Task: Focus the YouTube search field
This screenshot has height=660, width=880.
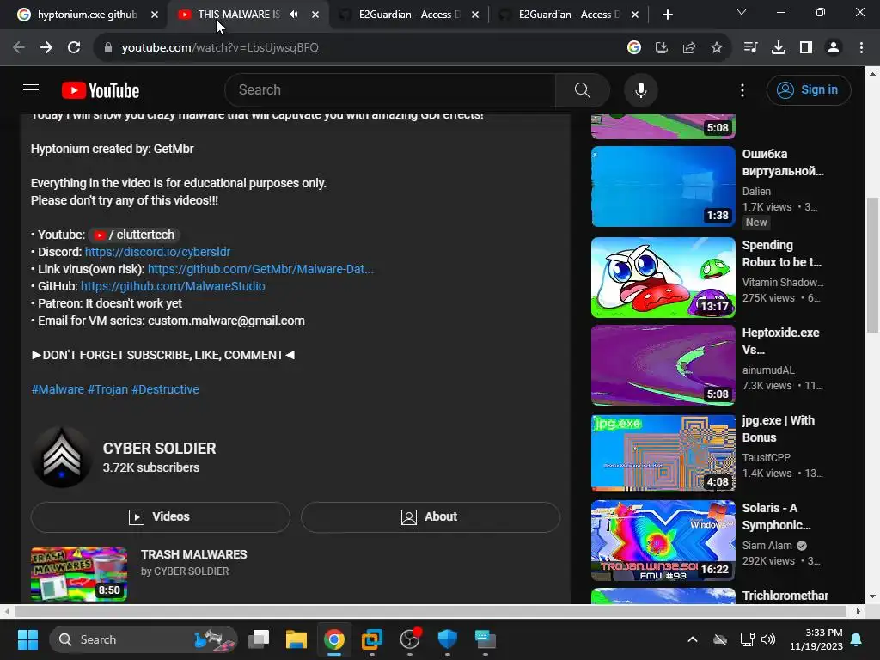Action: (390, 89)
